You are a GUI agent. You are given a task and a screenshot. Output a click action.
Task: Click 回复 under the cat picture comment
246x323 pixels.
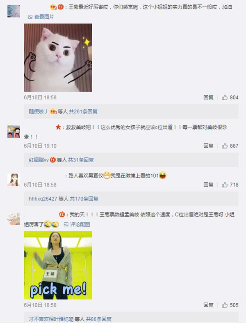pyautogui.click(x=208, y=97)
